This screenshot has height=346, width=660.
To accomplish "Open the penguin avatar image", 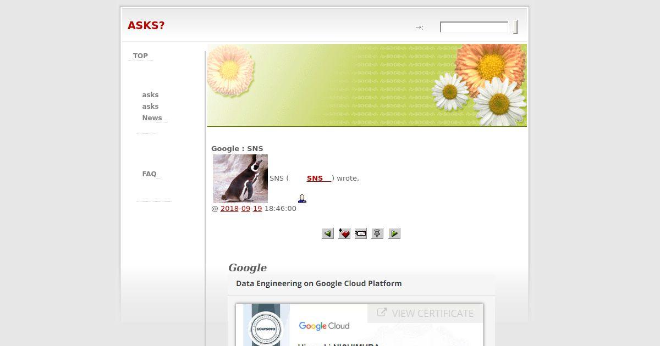I will (x=240, y=178).
